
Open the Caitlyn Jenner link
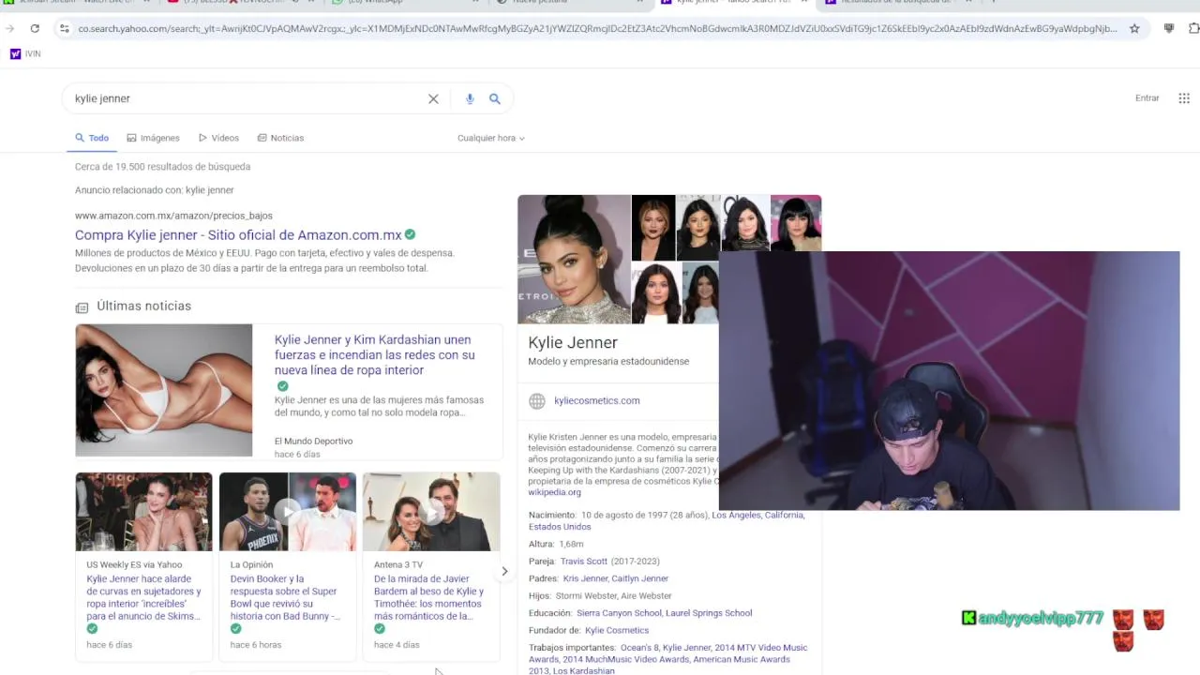[640, 578]
